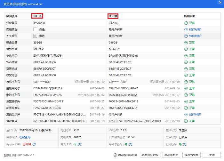224x161 pixels.
Task: Click green check icon in 指纹串号 row
Action: [x=186, y=121]
